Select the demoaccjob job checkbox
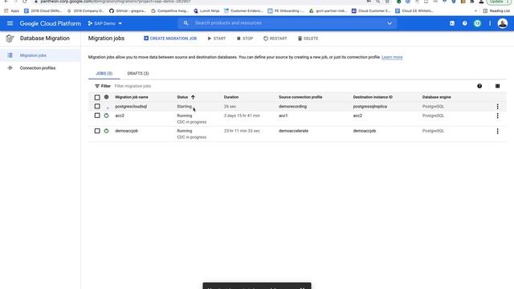Image resolution: width=514 pixels, height=289 pixels. coord(97,131)
